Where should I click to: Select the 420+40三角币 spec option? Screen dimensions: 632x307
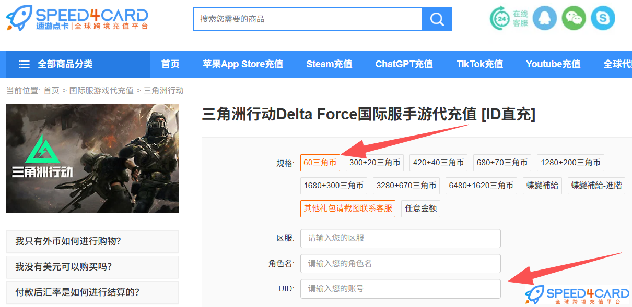[x=438, y=163]
